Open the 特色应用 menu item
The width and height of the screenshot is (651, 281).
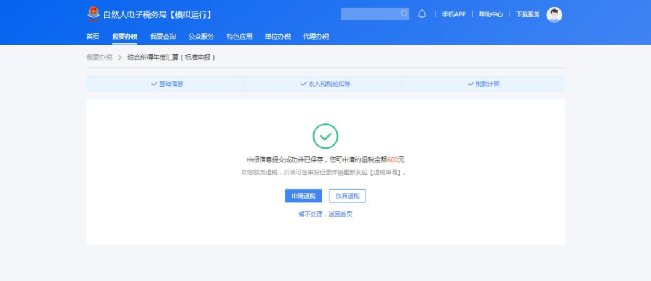239,37
